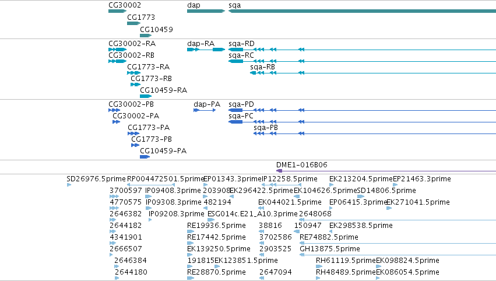This screenshot has height=281, width=496.
Task: Open protein CG1773-PB
Action: click(152, 139)
